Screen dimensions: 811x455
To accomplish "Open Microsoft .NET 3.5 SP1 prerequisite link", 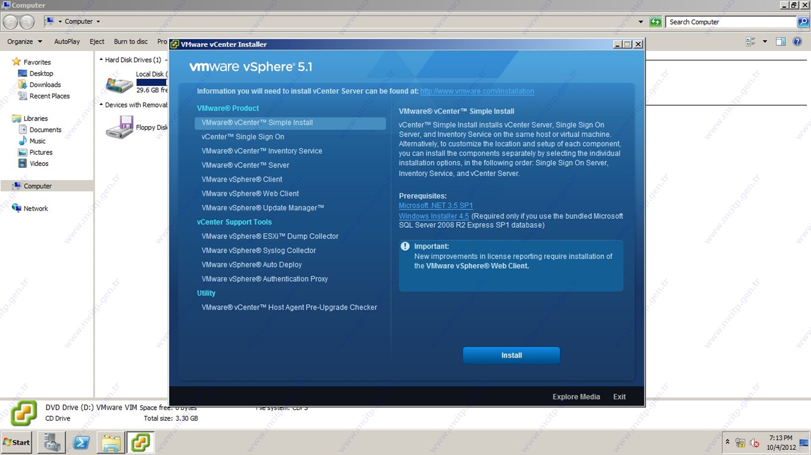I will [435, 206].
